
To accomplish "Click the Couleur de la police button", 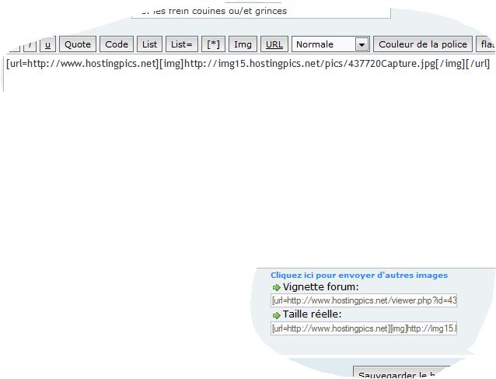I will [x=423, y=44].
